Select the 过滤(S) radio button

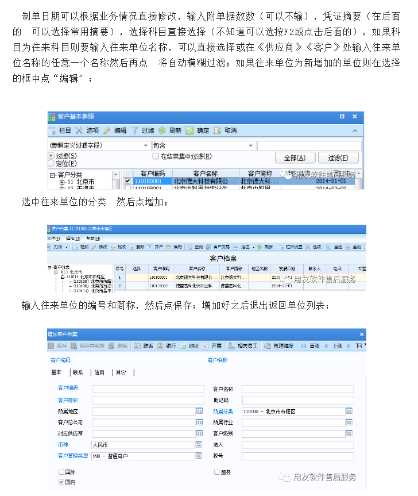point(51,156)
